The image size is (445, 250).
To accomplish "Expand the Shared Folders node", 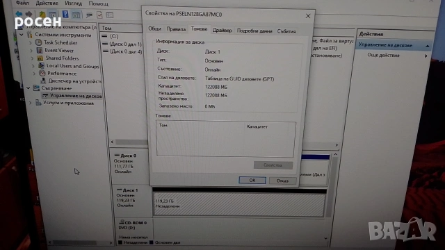I will tap(33, 58).
